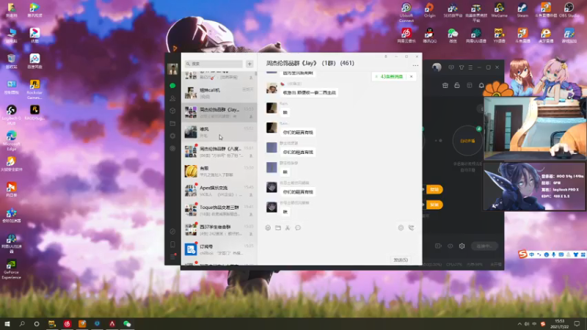Open YY语音 desktop shortcut

coord(499,35)
